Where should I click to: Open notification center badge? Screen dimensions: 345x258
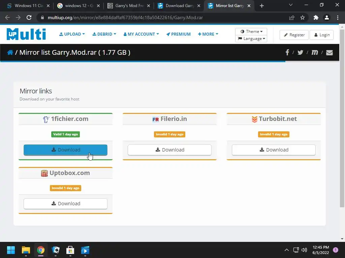(x=335, y=250)
